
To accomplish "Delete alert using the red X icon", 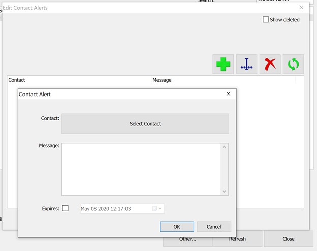I will point(270,64).
